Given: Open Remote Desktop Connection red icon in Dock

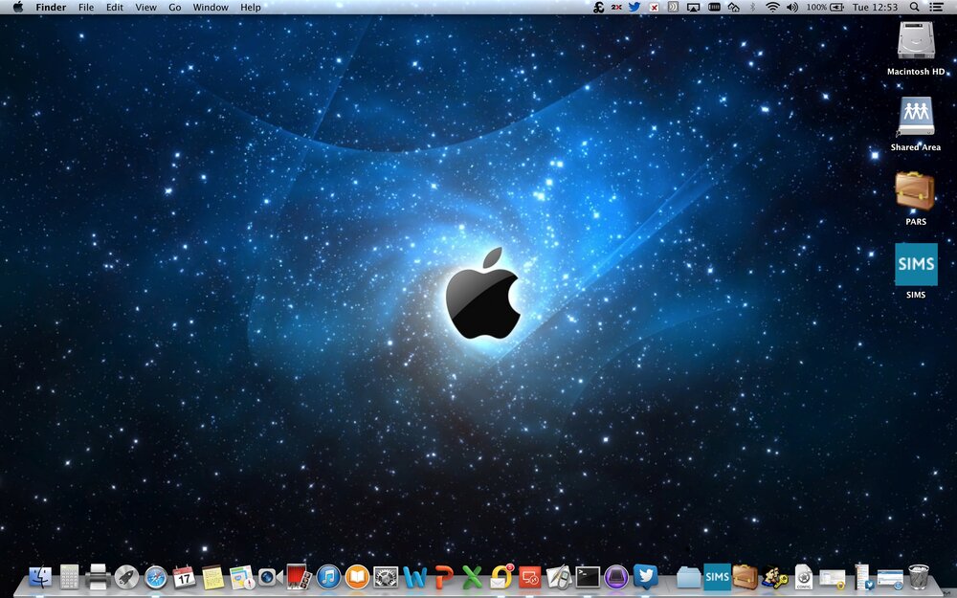Looking at the screenshot, I should (x=530, y=577).
